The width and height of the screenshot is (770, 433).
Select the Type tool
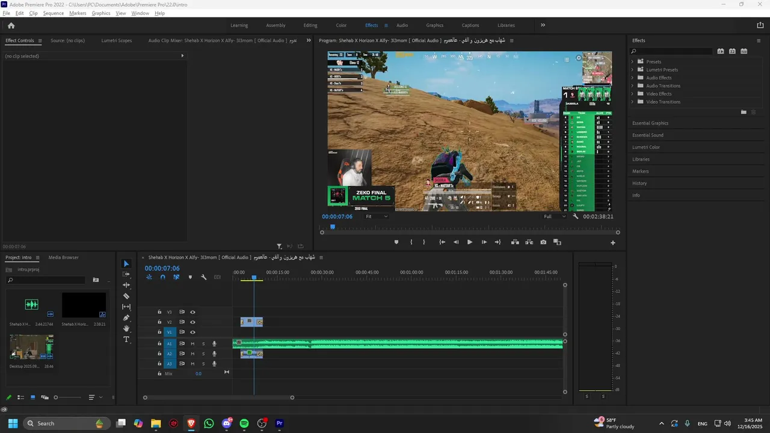[x=126, y=339]
